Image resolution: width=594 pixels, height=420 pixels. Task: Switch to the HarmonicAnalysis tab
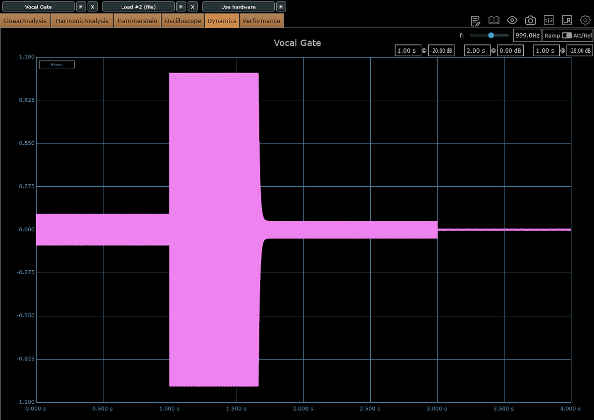[x=82, y=21]
